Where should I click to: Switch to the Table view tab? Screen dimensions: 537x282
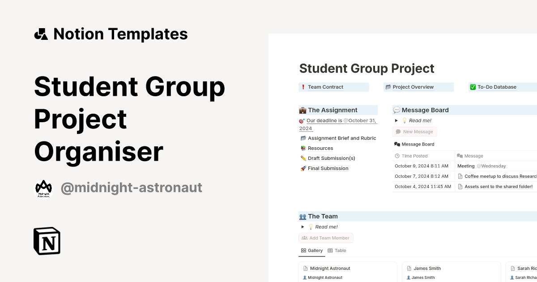pos(337,251)
